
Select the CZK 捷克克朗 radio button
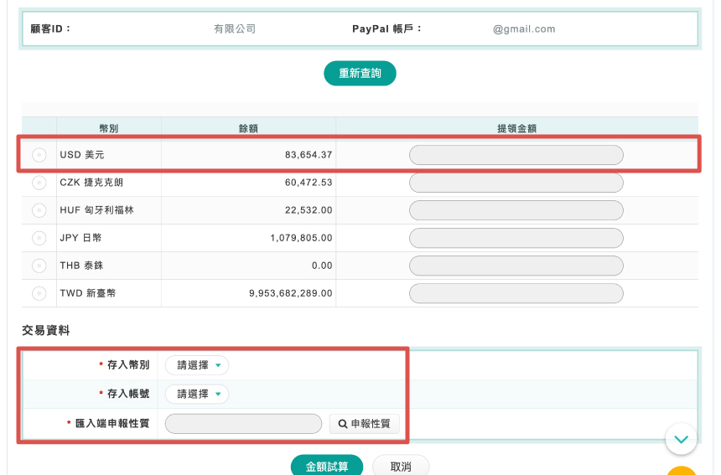tap(39, 183)
